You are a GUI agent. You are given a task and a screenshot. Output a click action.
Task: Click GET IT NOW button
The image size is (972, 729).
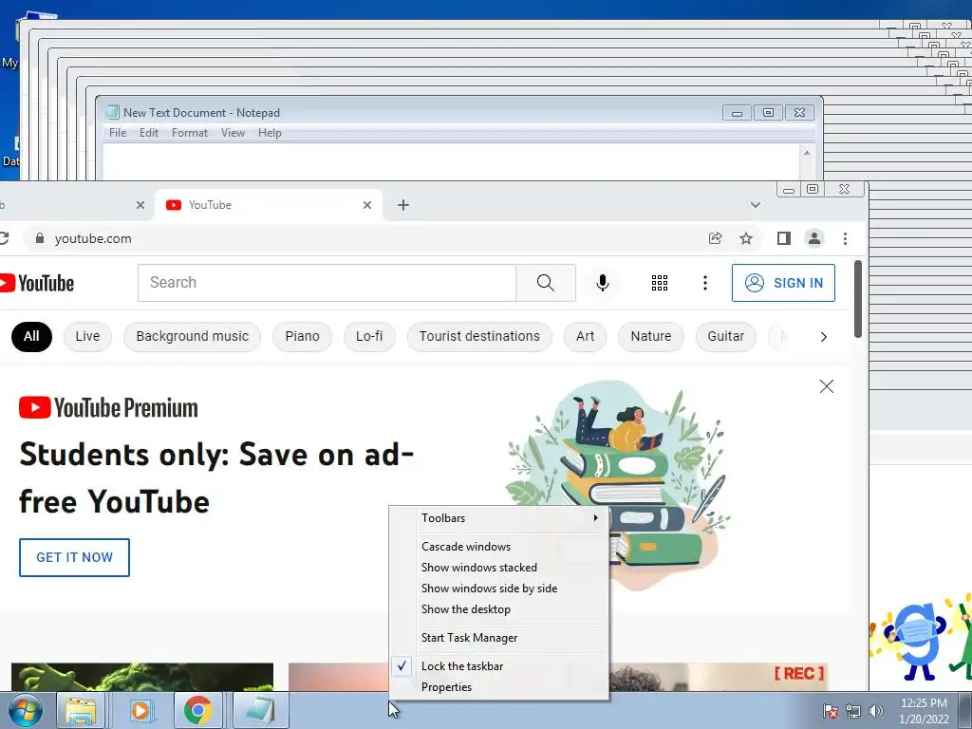coord(74,557)
